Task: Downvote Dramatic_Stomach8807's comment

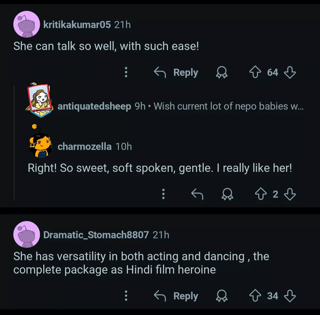Action: 289,296
